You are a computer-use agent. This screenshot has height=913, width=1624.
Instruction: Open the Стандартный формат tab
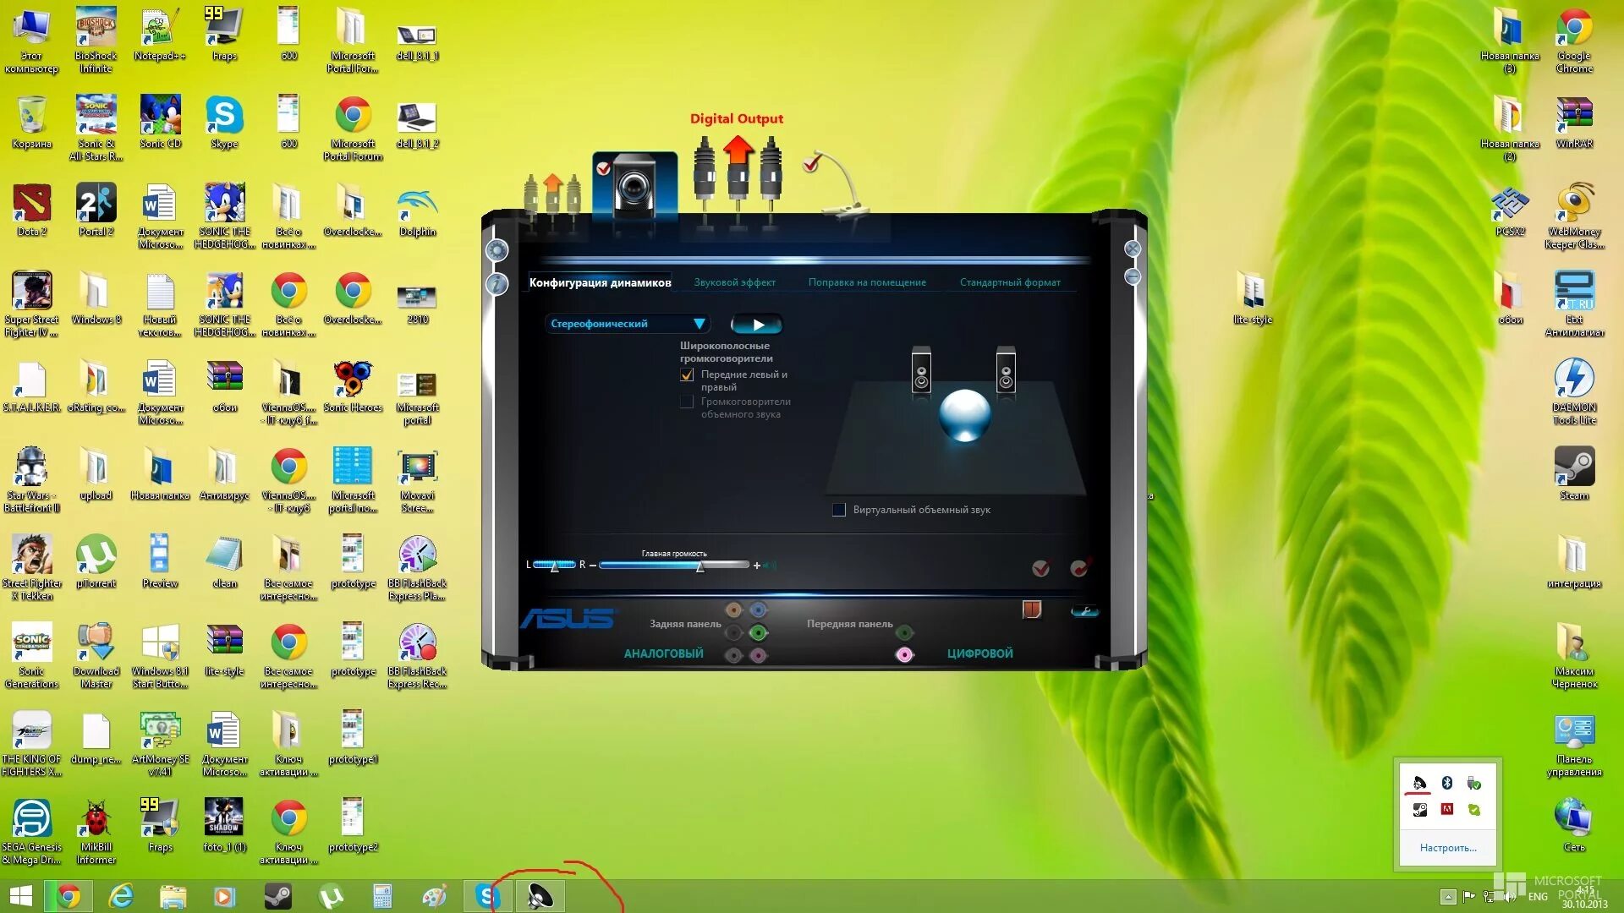point(1010,282)
